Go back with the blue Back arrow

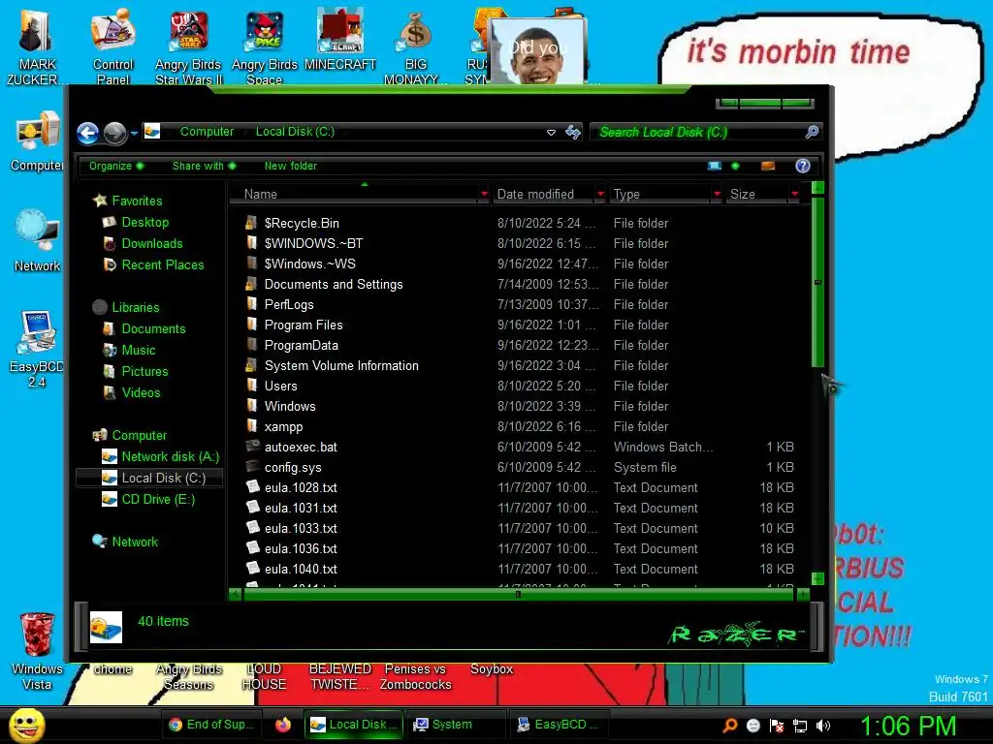tap(88, 133)
